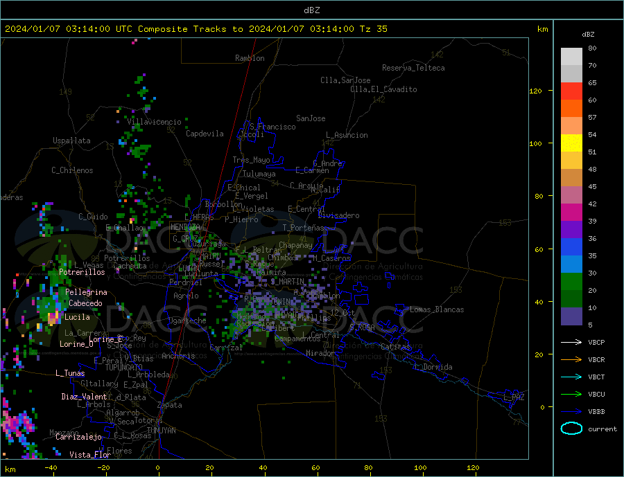
Task: Click the 'Zapata' place label
Action: click(170, 405)
